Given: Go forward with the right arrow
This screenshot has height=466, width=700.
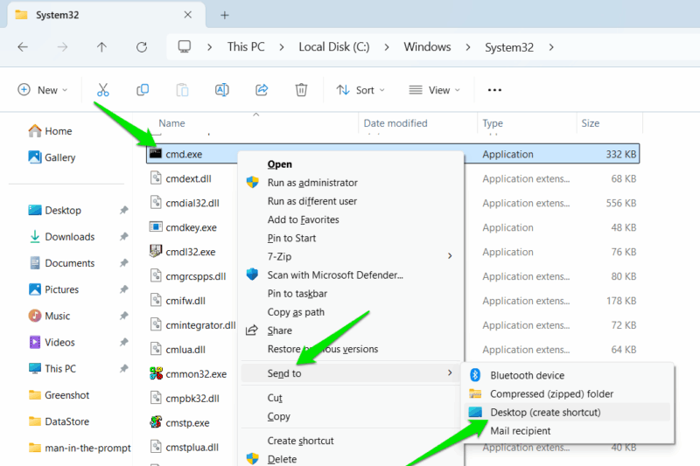Looking at the screenshot, I should (62, 47).
